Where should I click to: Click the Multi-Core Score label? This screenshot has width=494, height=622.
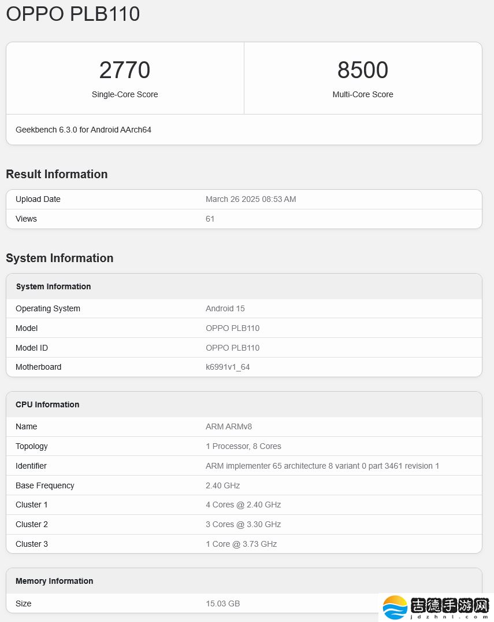(363, 94)
